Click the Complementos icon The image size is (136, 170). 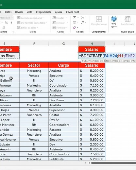pos(99,19)
